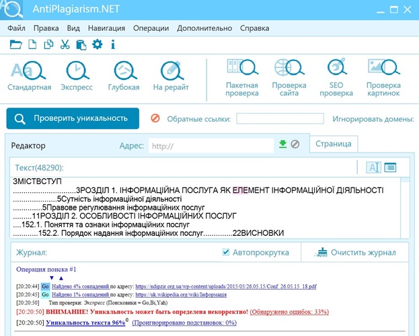
Task: Click the AntiPlagiarism.NET logo icon
Action: (x=11, y=9)
